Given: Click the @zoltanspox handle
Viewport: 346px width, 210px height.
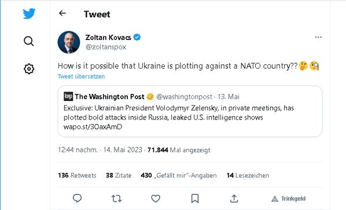Looking at the screenshot, I should pos(106,47).
